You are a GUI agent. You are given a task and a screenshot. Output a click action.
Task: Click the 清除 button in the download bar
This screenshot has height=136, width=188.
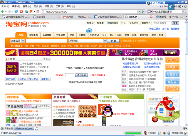point(185,129)
